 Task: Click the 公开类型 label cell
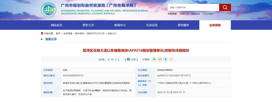click(51, 70)
